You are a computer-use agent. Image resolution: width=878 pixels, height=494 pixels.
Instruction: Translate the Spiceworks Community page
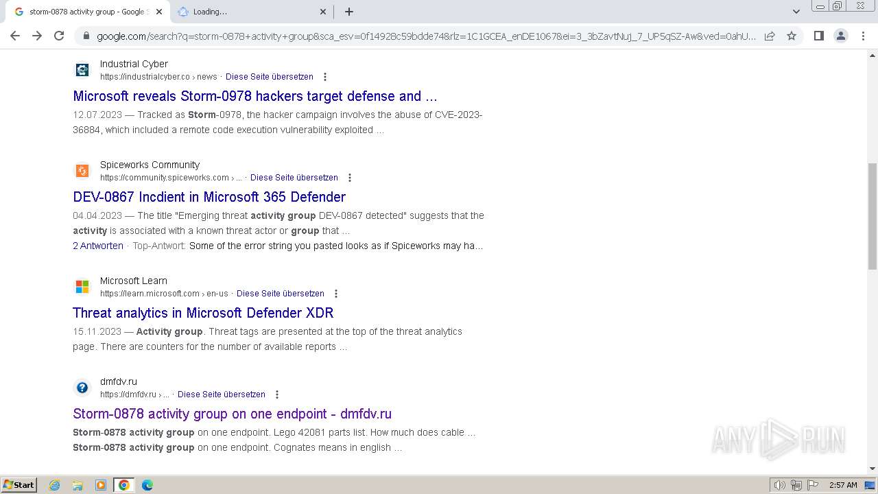tap(294, 178)
